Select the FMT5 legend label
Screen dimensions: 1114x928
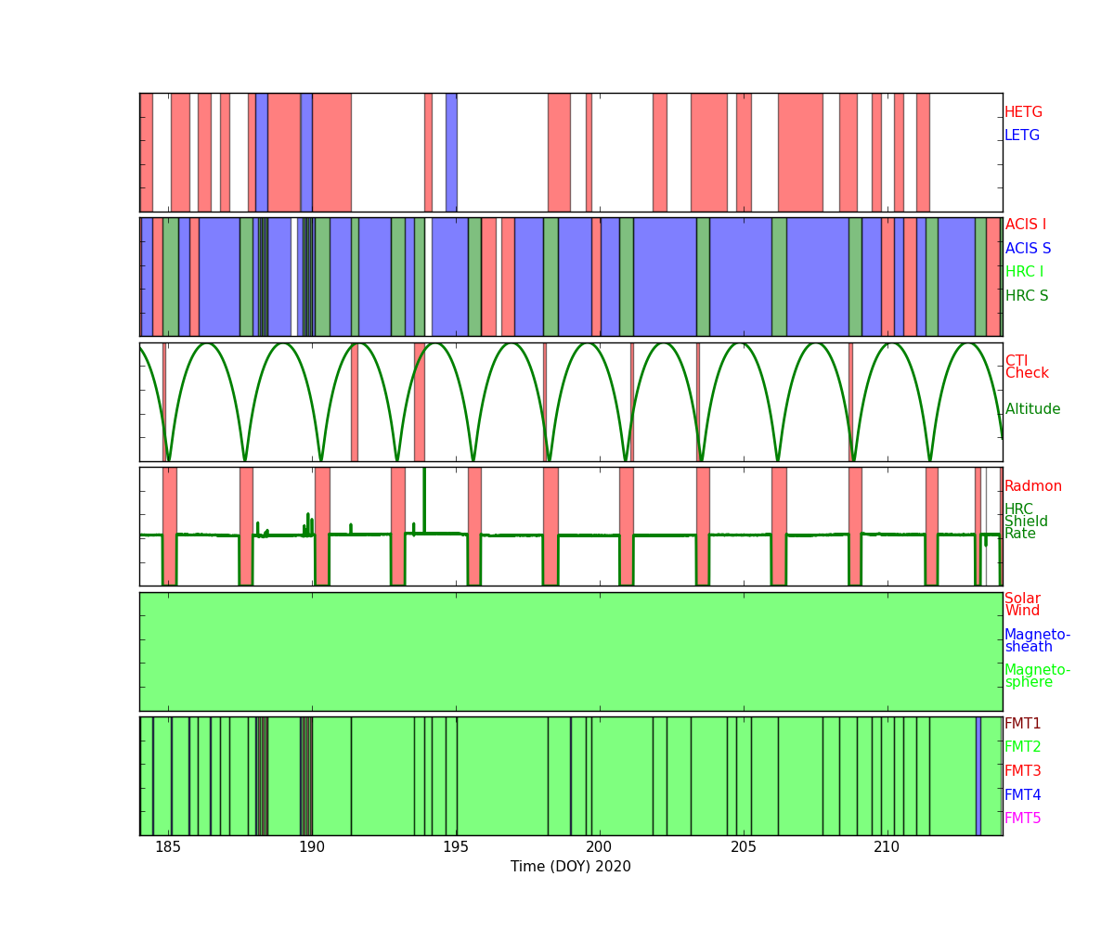[x=1022, y=818]
